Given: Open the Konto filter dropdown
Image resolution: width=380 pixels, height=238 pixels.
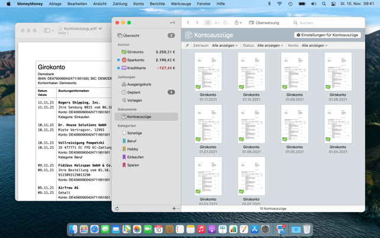Looking at the screenshot, I should (x=314, y=46).
